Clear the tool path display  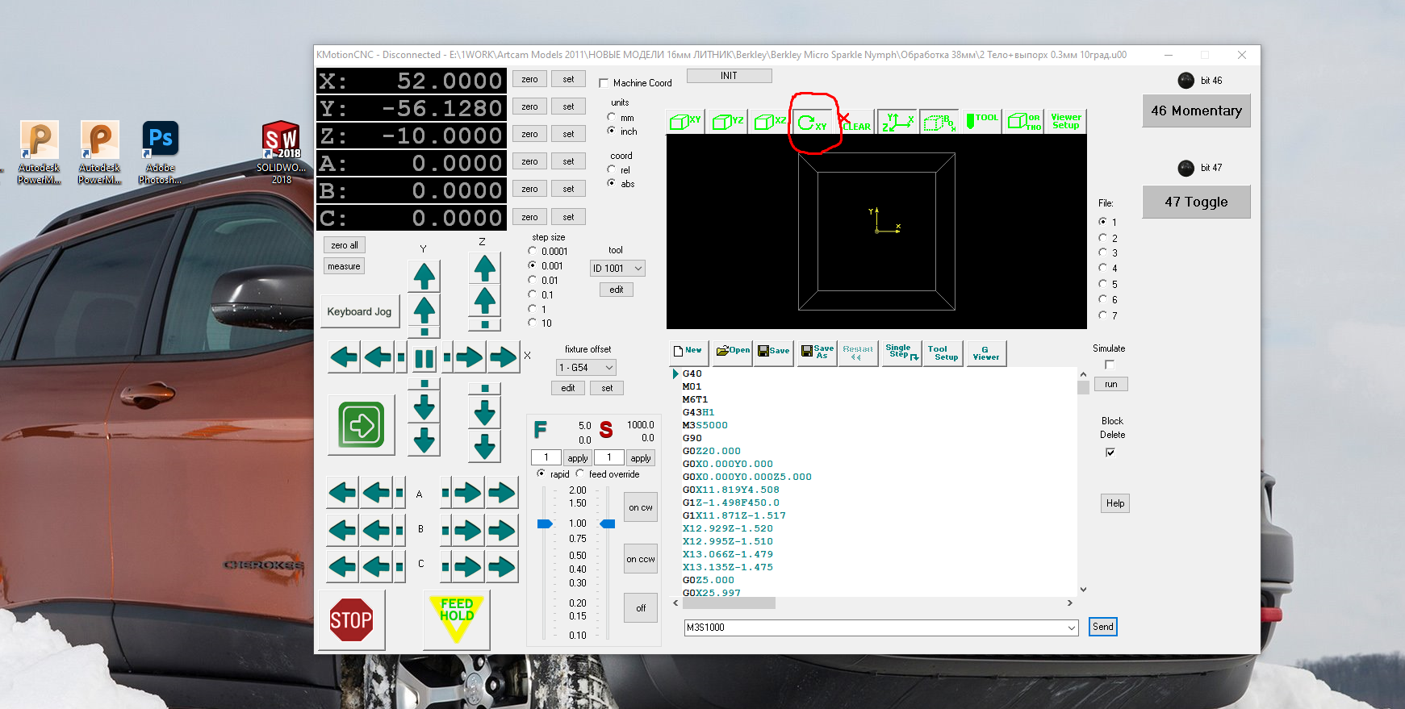855,123
